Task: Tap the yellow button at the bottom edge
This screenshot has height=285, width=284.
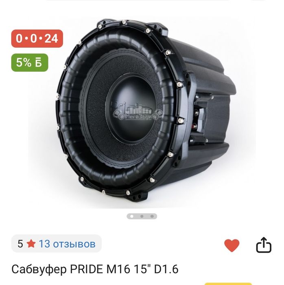Action: tap(228, 284)
